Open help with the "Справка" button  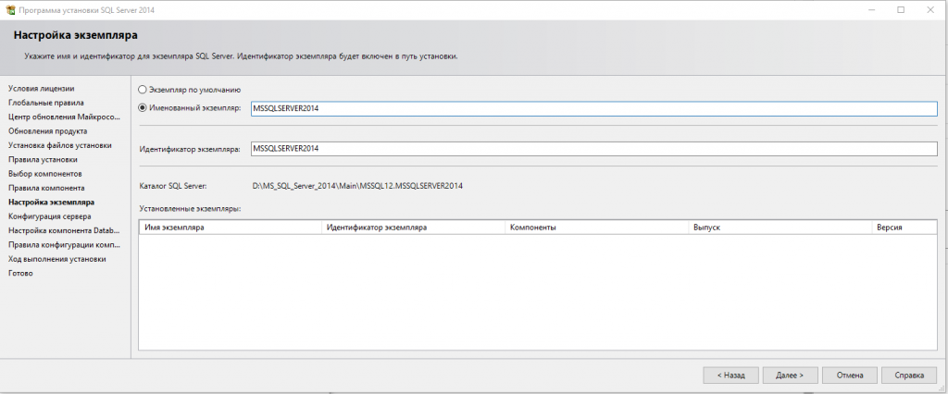tap(909, 376)
